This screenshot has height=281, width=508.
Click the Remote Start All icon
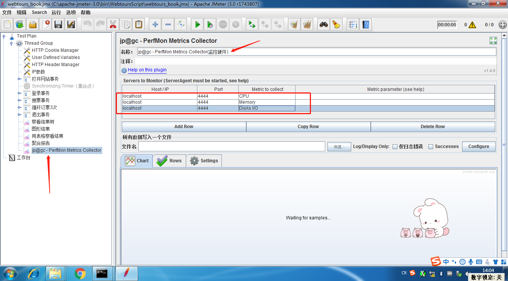click(x=252, y=25)
